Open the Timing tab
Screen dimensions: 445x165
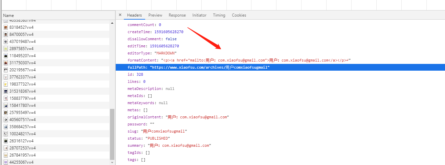coord(219,15)
